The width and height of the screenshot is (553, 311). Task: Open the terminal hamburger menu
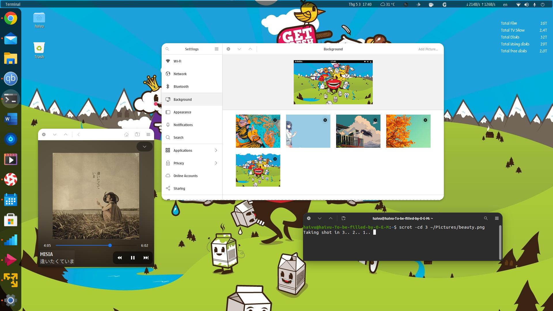pos(497,218)
